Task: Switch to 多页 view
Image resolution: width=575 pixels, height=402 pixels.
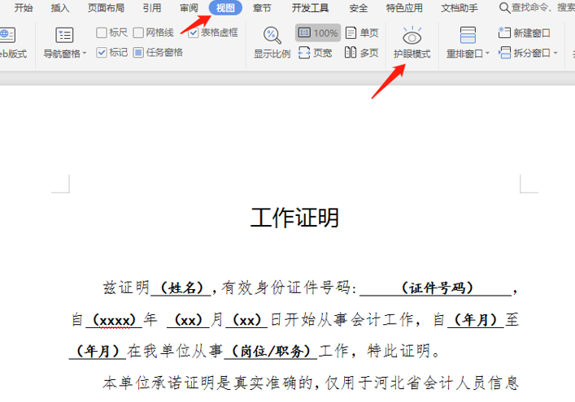Action: [x=362, y=53]
